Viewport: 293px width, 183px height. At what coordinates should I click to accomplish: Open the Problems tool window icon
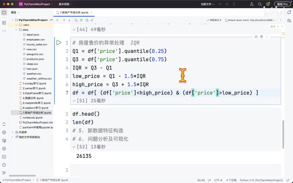pyautogui.click(x=4, y=165)
